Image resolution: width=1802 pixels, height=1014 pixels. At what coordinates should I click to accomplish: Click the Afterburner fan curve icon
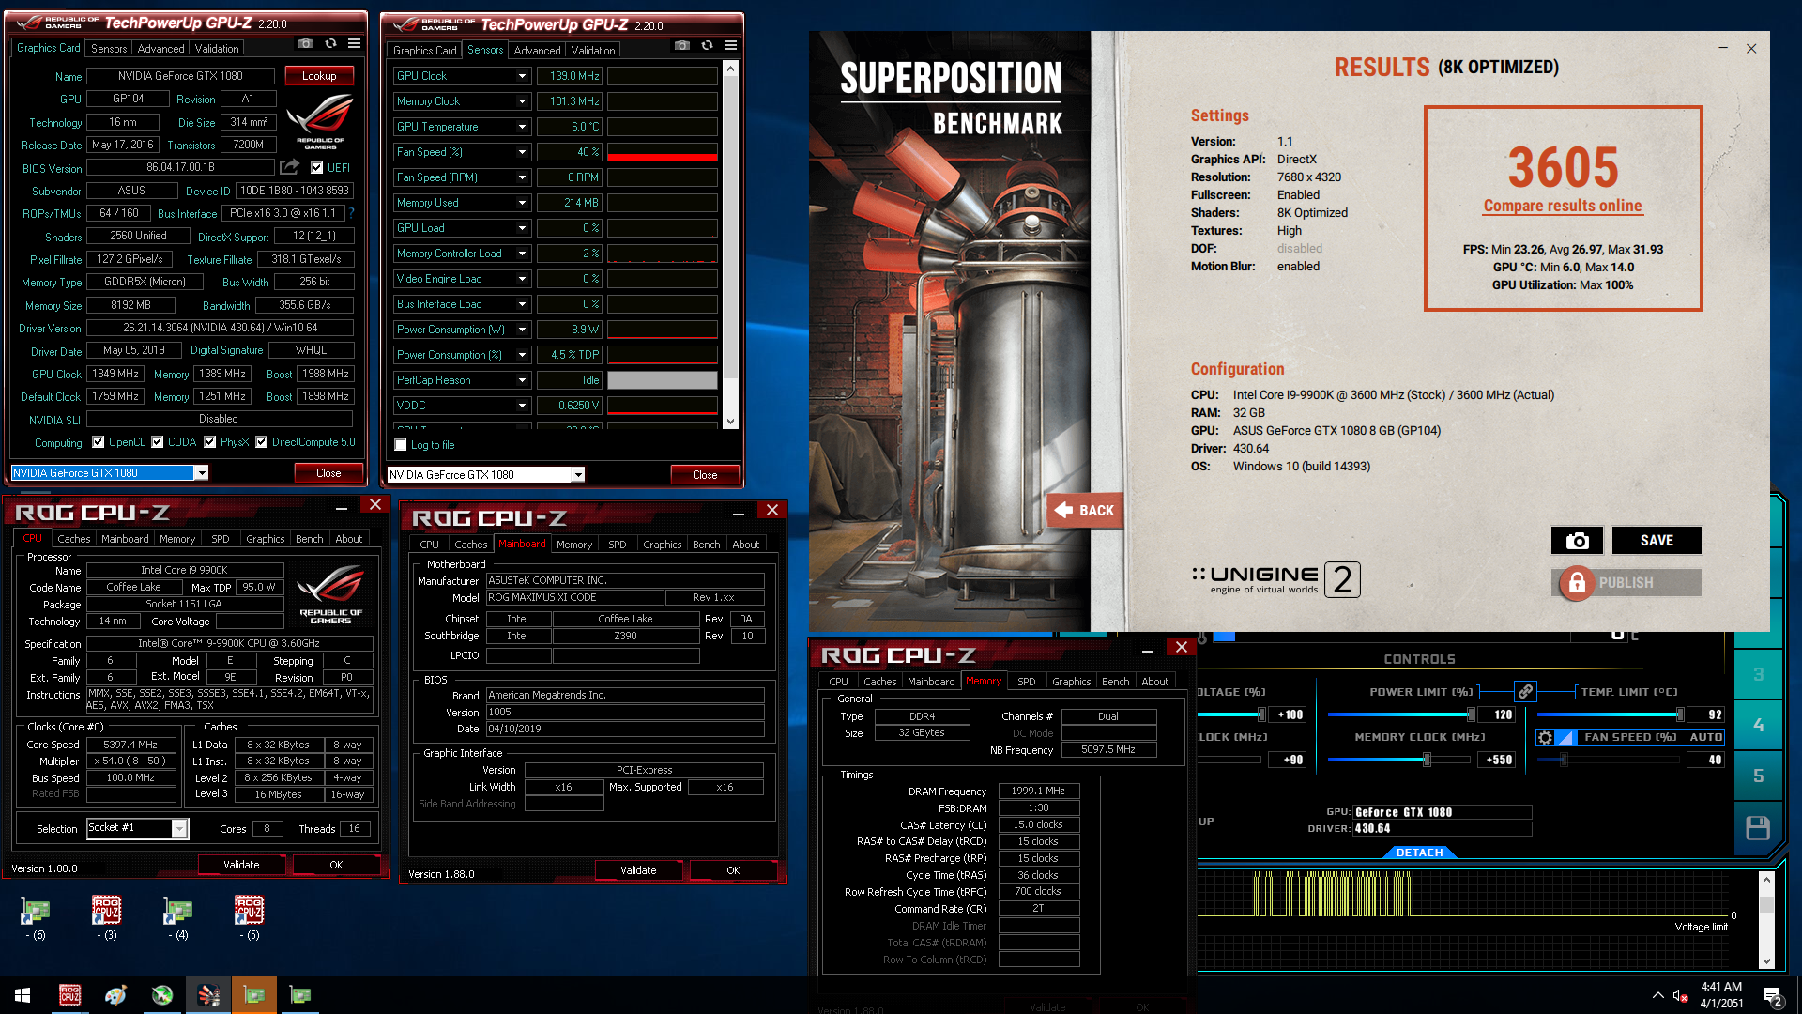1565,737
